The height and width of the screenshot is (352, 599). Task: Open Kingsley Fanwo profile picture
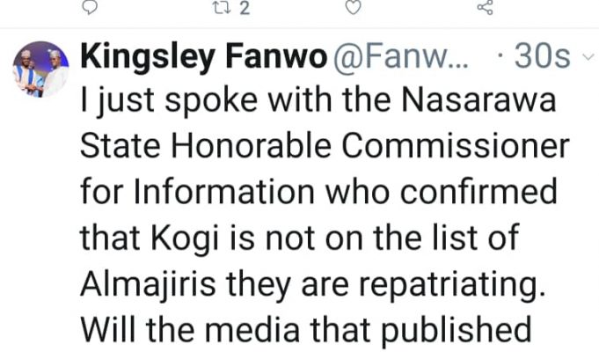point(40,70)
